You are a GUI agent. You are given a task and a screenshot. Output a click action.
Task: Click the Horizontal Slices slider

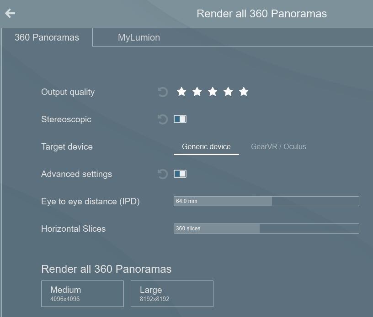coord(266,229)
